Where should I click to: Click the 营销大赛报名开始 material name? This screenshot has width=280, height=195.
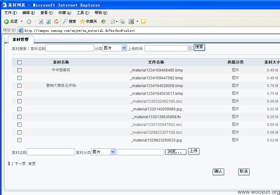click(x=61, y=86)
